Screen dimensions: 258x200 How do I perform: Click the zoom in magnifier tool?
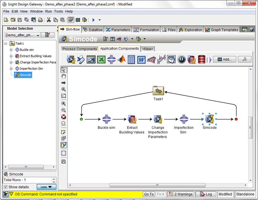63,104
